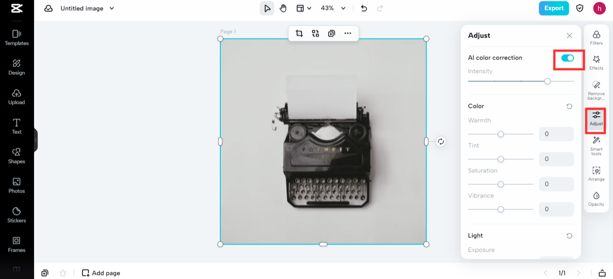The image size is (613, 279).
Task: Reset the Light section adjustments
Action: (569, 235)
